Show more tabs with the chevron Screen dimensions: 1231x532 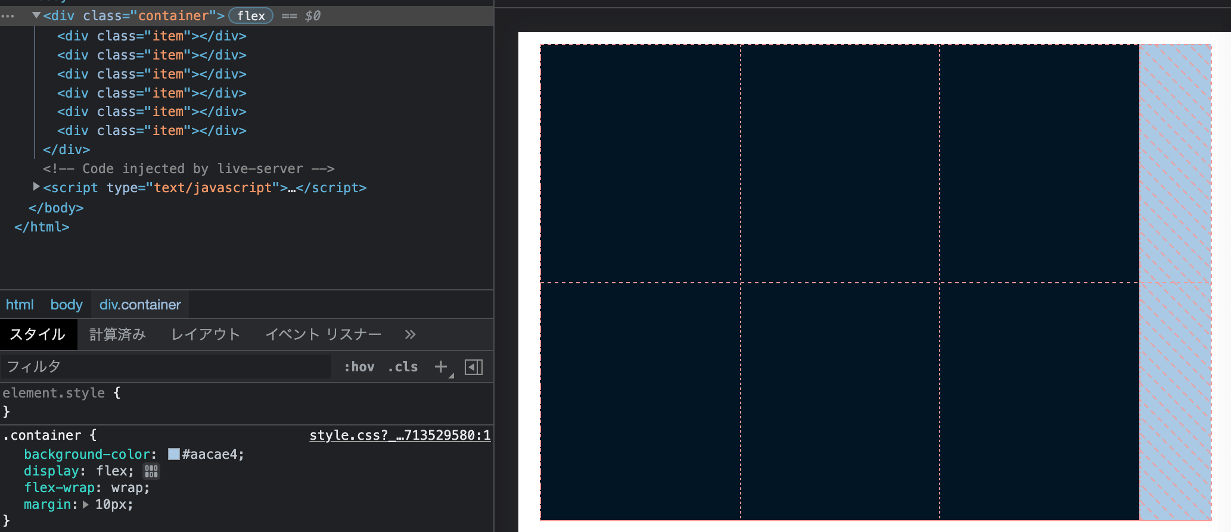click(x=410, y=334)
